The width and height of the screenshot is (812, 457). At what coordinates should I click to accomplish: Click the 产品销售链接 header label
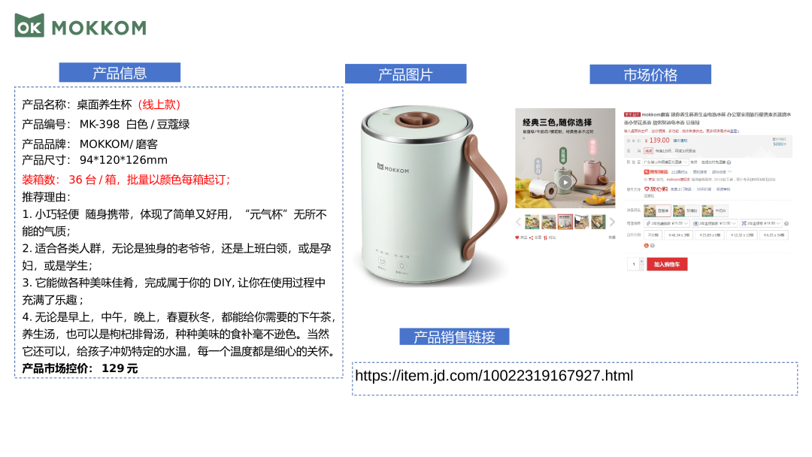click(454, 337)
